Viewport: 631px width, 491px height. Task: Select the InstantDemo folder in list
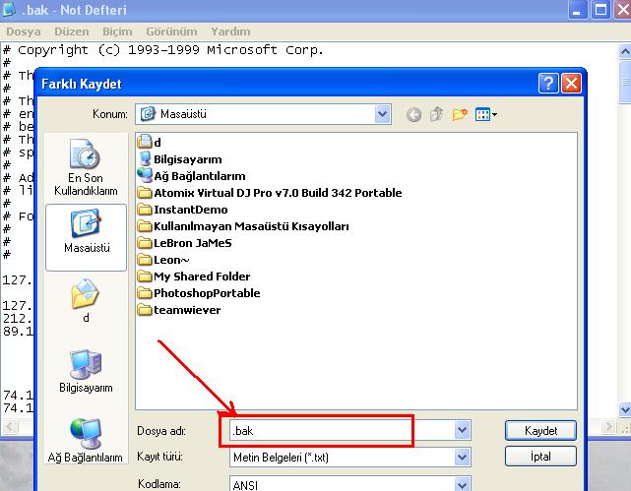point(190,210)
